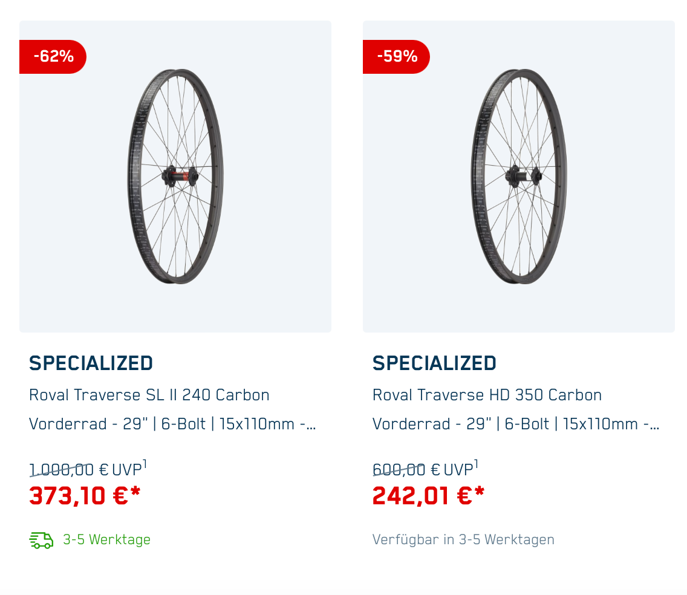Click the UVP footnote marker beside 1.000,00 €
Viewport: 687px width, 595px height.
click(x=145, y=464)
